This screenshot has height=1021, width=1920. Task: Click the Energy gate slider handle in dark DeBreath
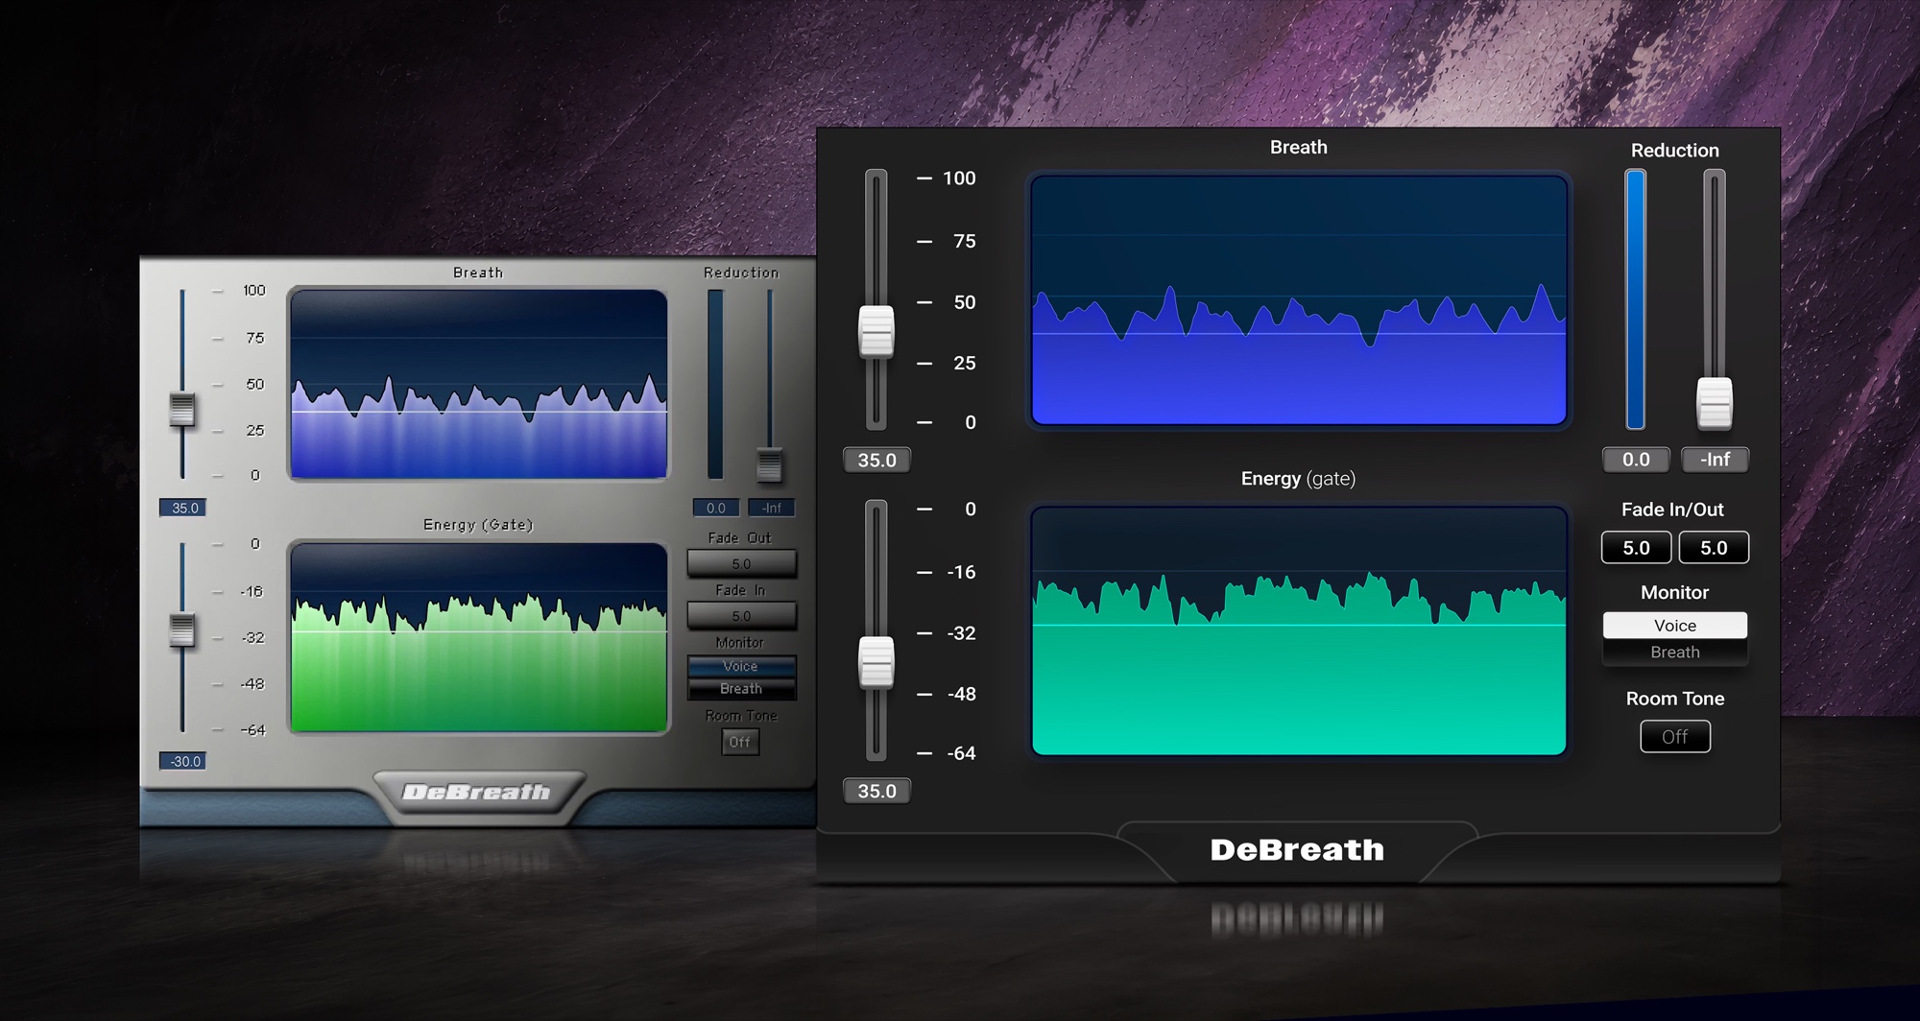pyautogui.click(x=876, y=662)
